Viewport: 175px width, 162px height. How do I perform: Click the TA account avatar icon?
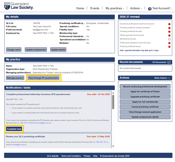click(150, 9)
